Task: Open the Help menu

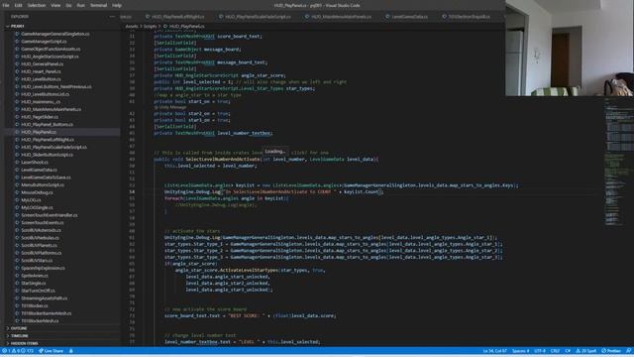Action: pos(117,5)
